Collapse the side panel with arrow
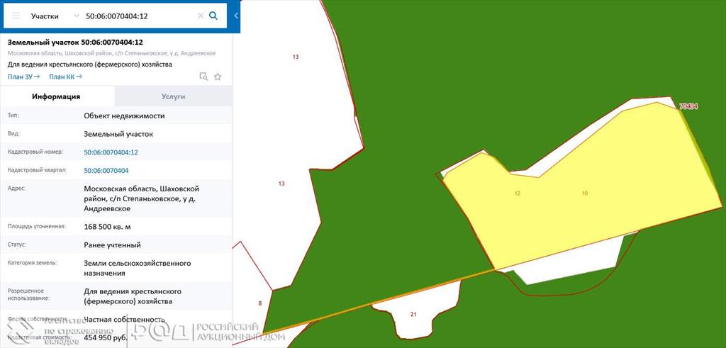Screen dimensions: 726x348 (236, 15)
